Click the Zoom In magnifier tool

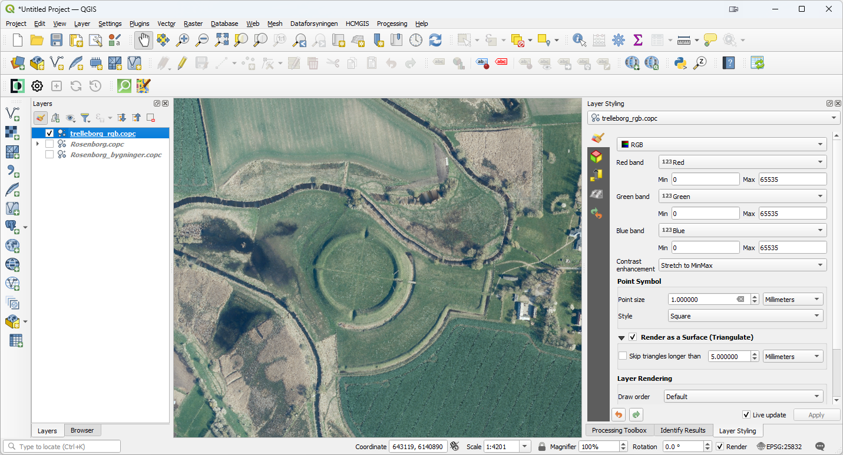pos(183,40)
